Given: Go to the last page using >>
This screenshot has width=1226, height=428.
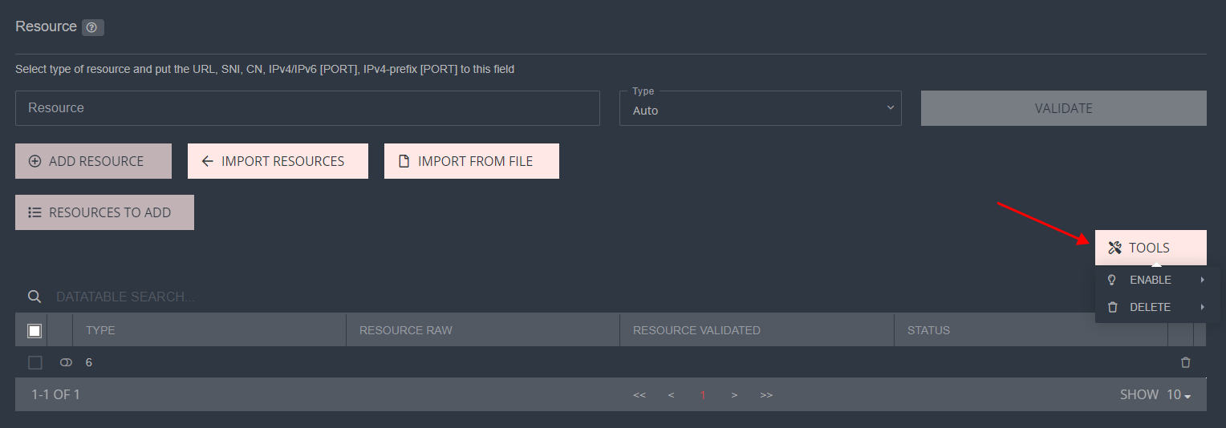Looking at the screenshot, I should (x=766, y=394).
